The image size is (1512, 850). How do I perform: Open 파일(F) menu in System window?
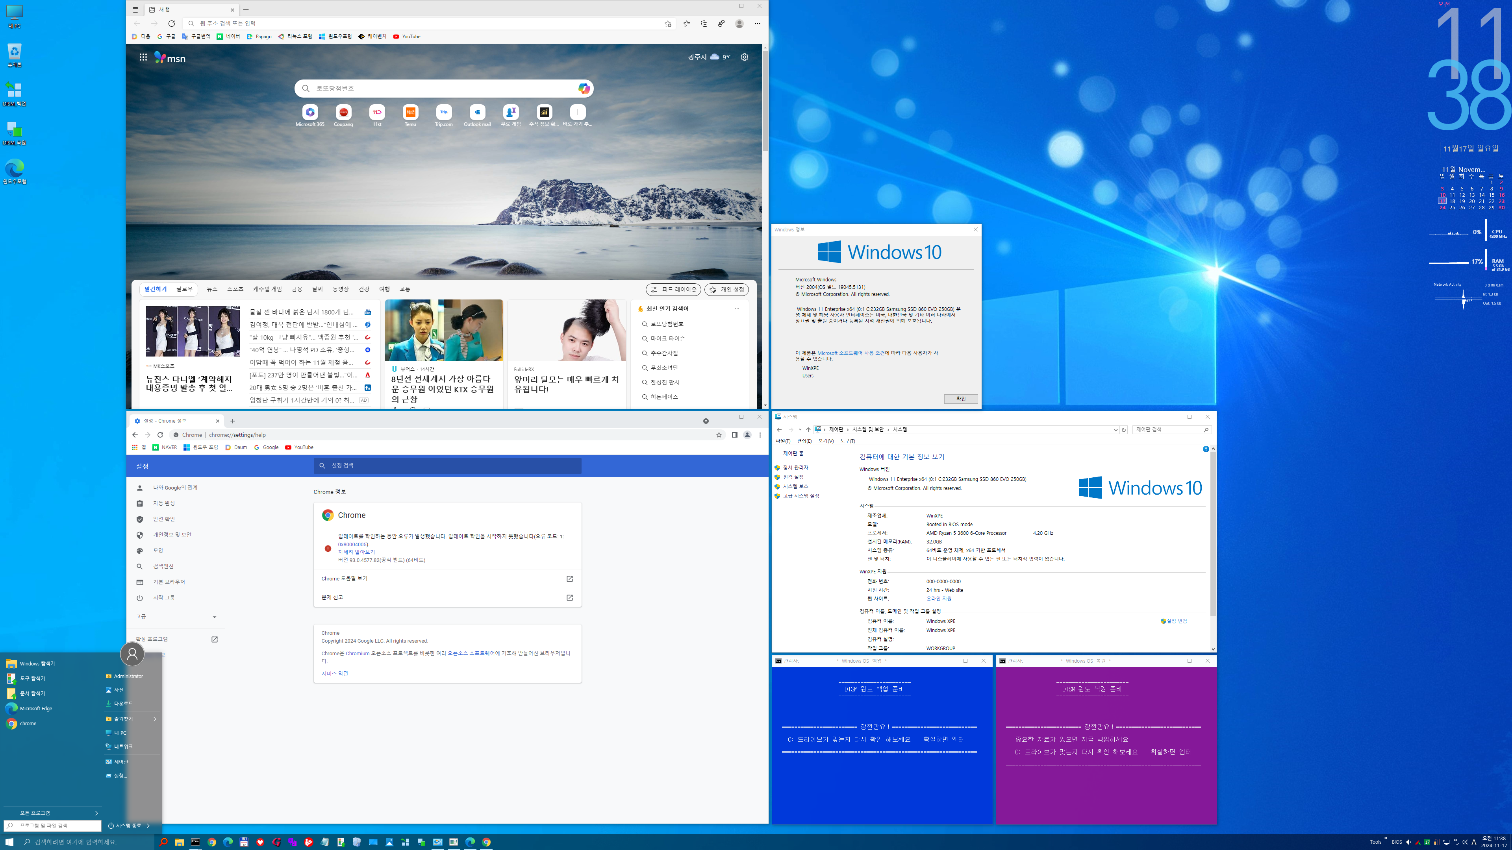[x=782, y=441]
